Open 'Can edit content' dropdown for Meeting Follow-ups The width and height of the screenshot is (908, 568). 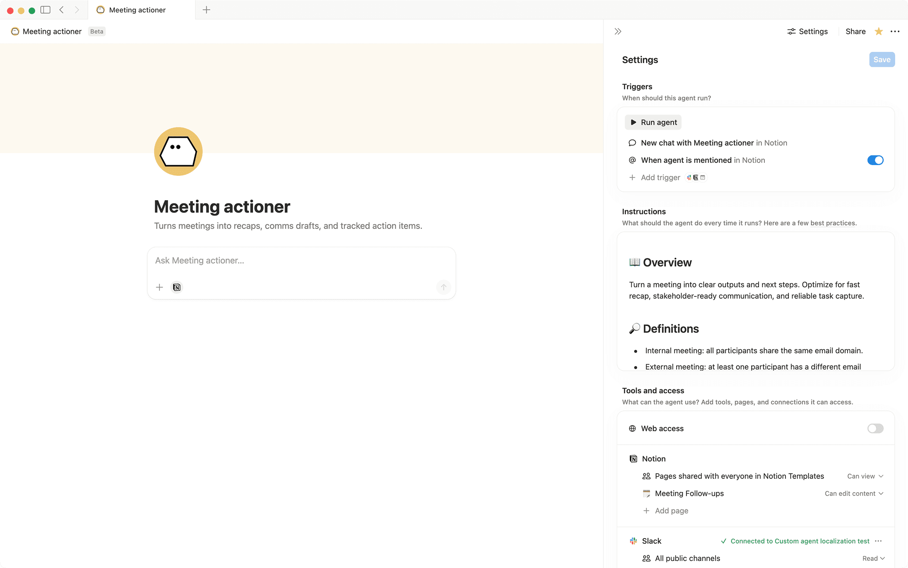click(853, 493)
